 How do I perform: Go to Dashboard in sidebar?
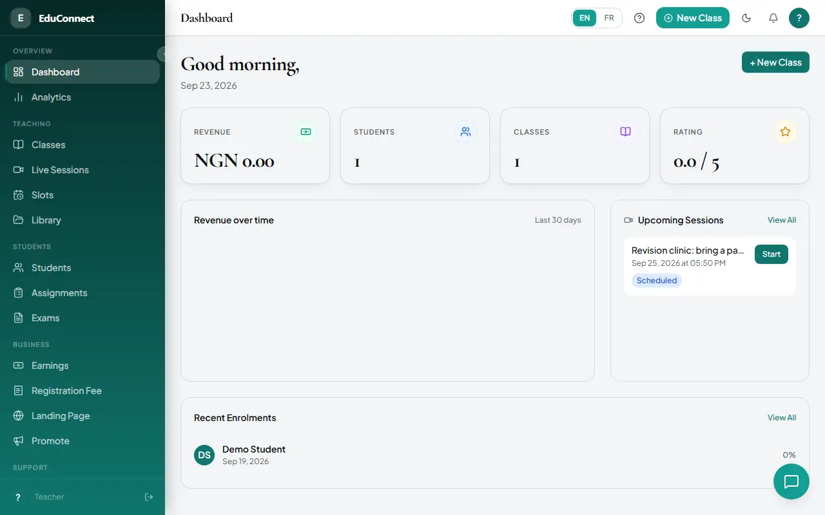[x=82, y=72]
